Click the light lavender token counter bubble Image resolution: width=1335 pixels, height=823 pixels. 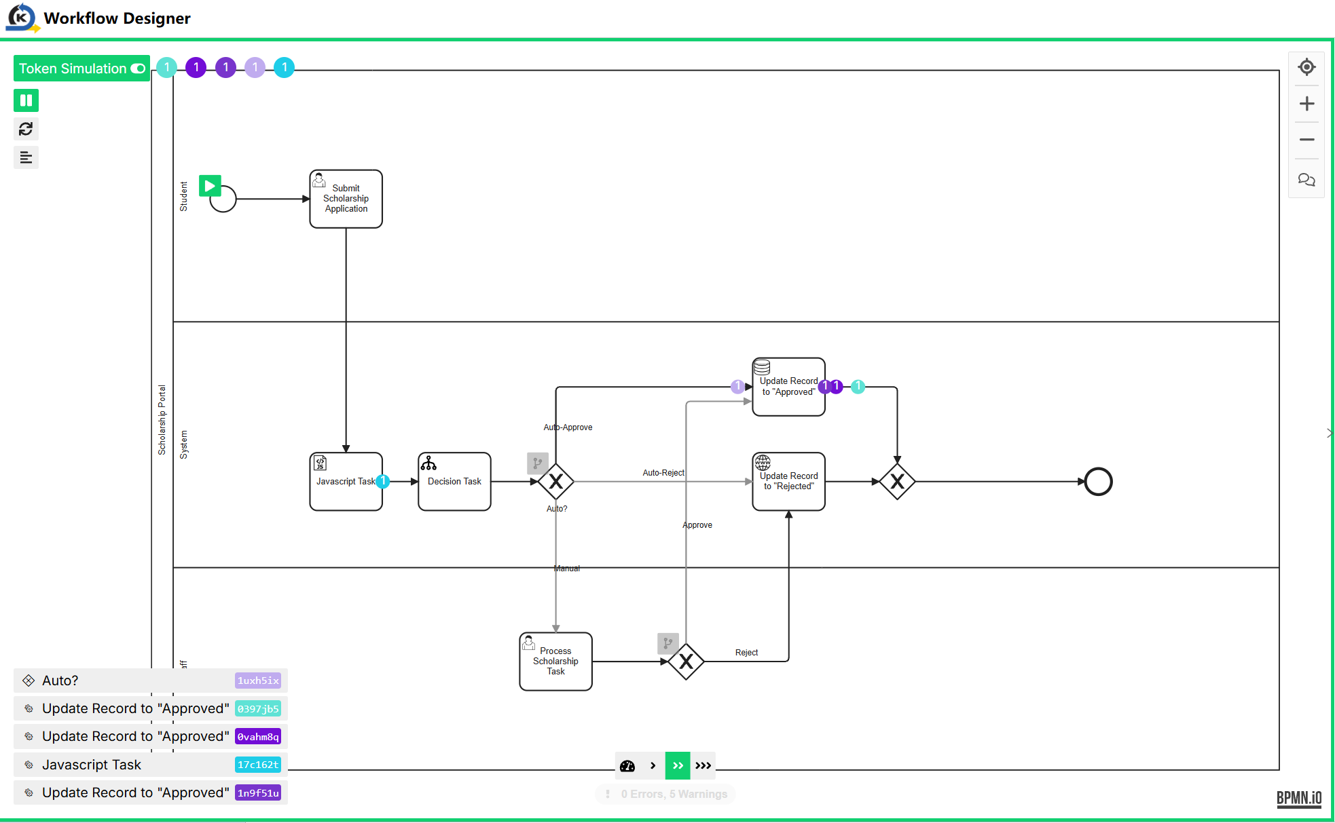pos(255,67)
